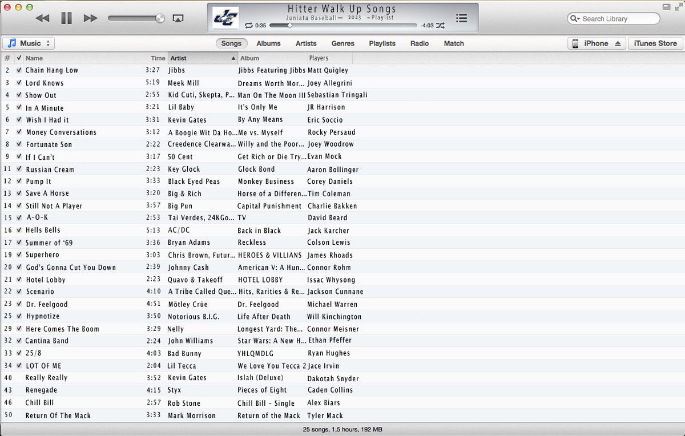Skip to next track with fast-forward
685x436 pixels.
pos(90,18)
